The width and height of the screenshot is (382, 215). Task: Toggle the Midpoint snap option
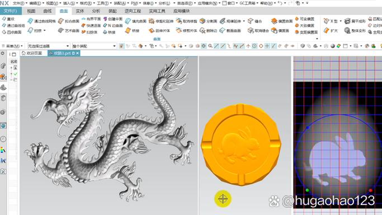[223, 46]
